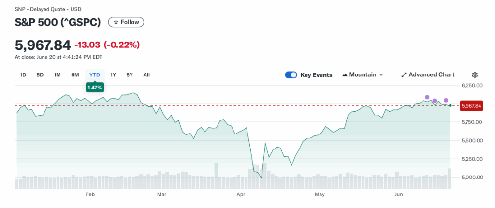The image size is (495, 208).
Task: Open chart settings with the gear icon
Action: [x=475, y=75]
